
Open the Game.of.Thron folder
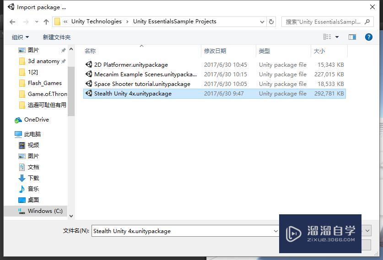click(x=48, y=94)
